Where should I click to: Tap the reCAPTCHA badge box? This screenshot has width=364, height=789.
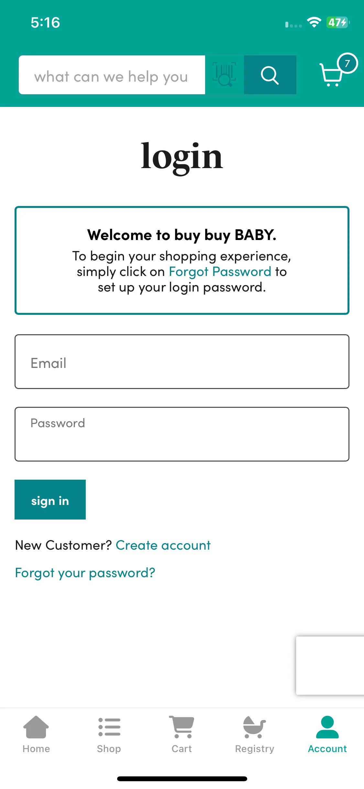330,666
